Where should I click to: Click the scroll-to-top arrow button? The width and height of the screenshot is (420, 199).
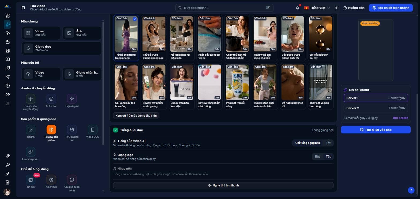point(411,190)
